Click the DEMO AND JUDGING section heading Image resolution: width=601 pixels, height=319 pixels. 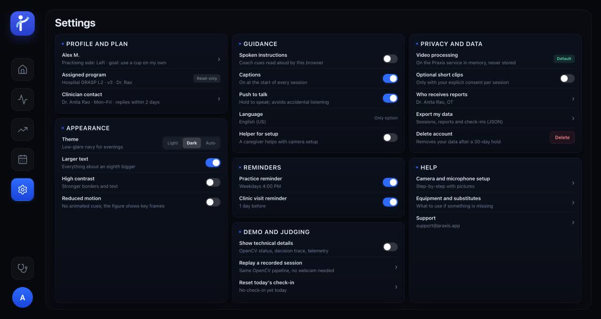(x=277, y=232)
